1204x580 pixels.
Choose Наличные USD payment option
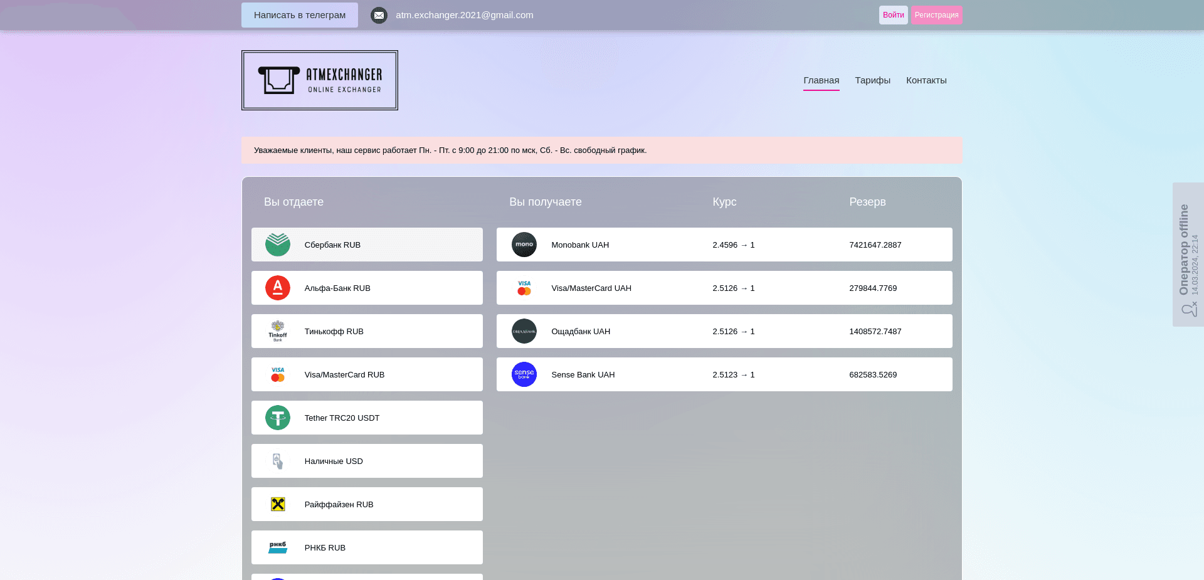click(367, 461)
